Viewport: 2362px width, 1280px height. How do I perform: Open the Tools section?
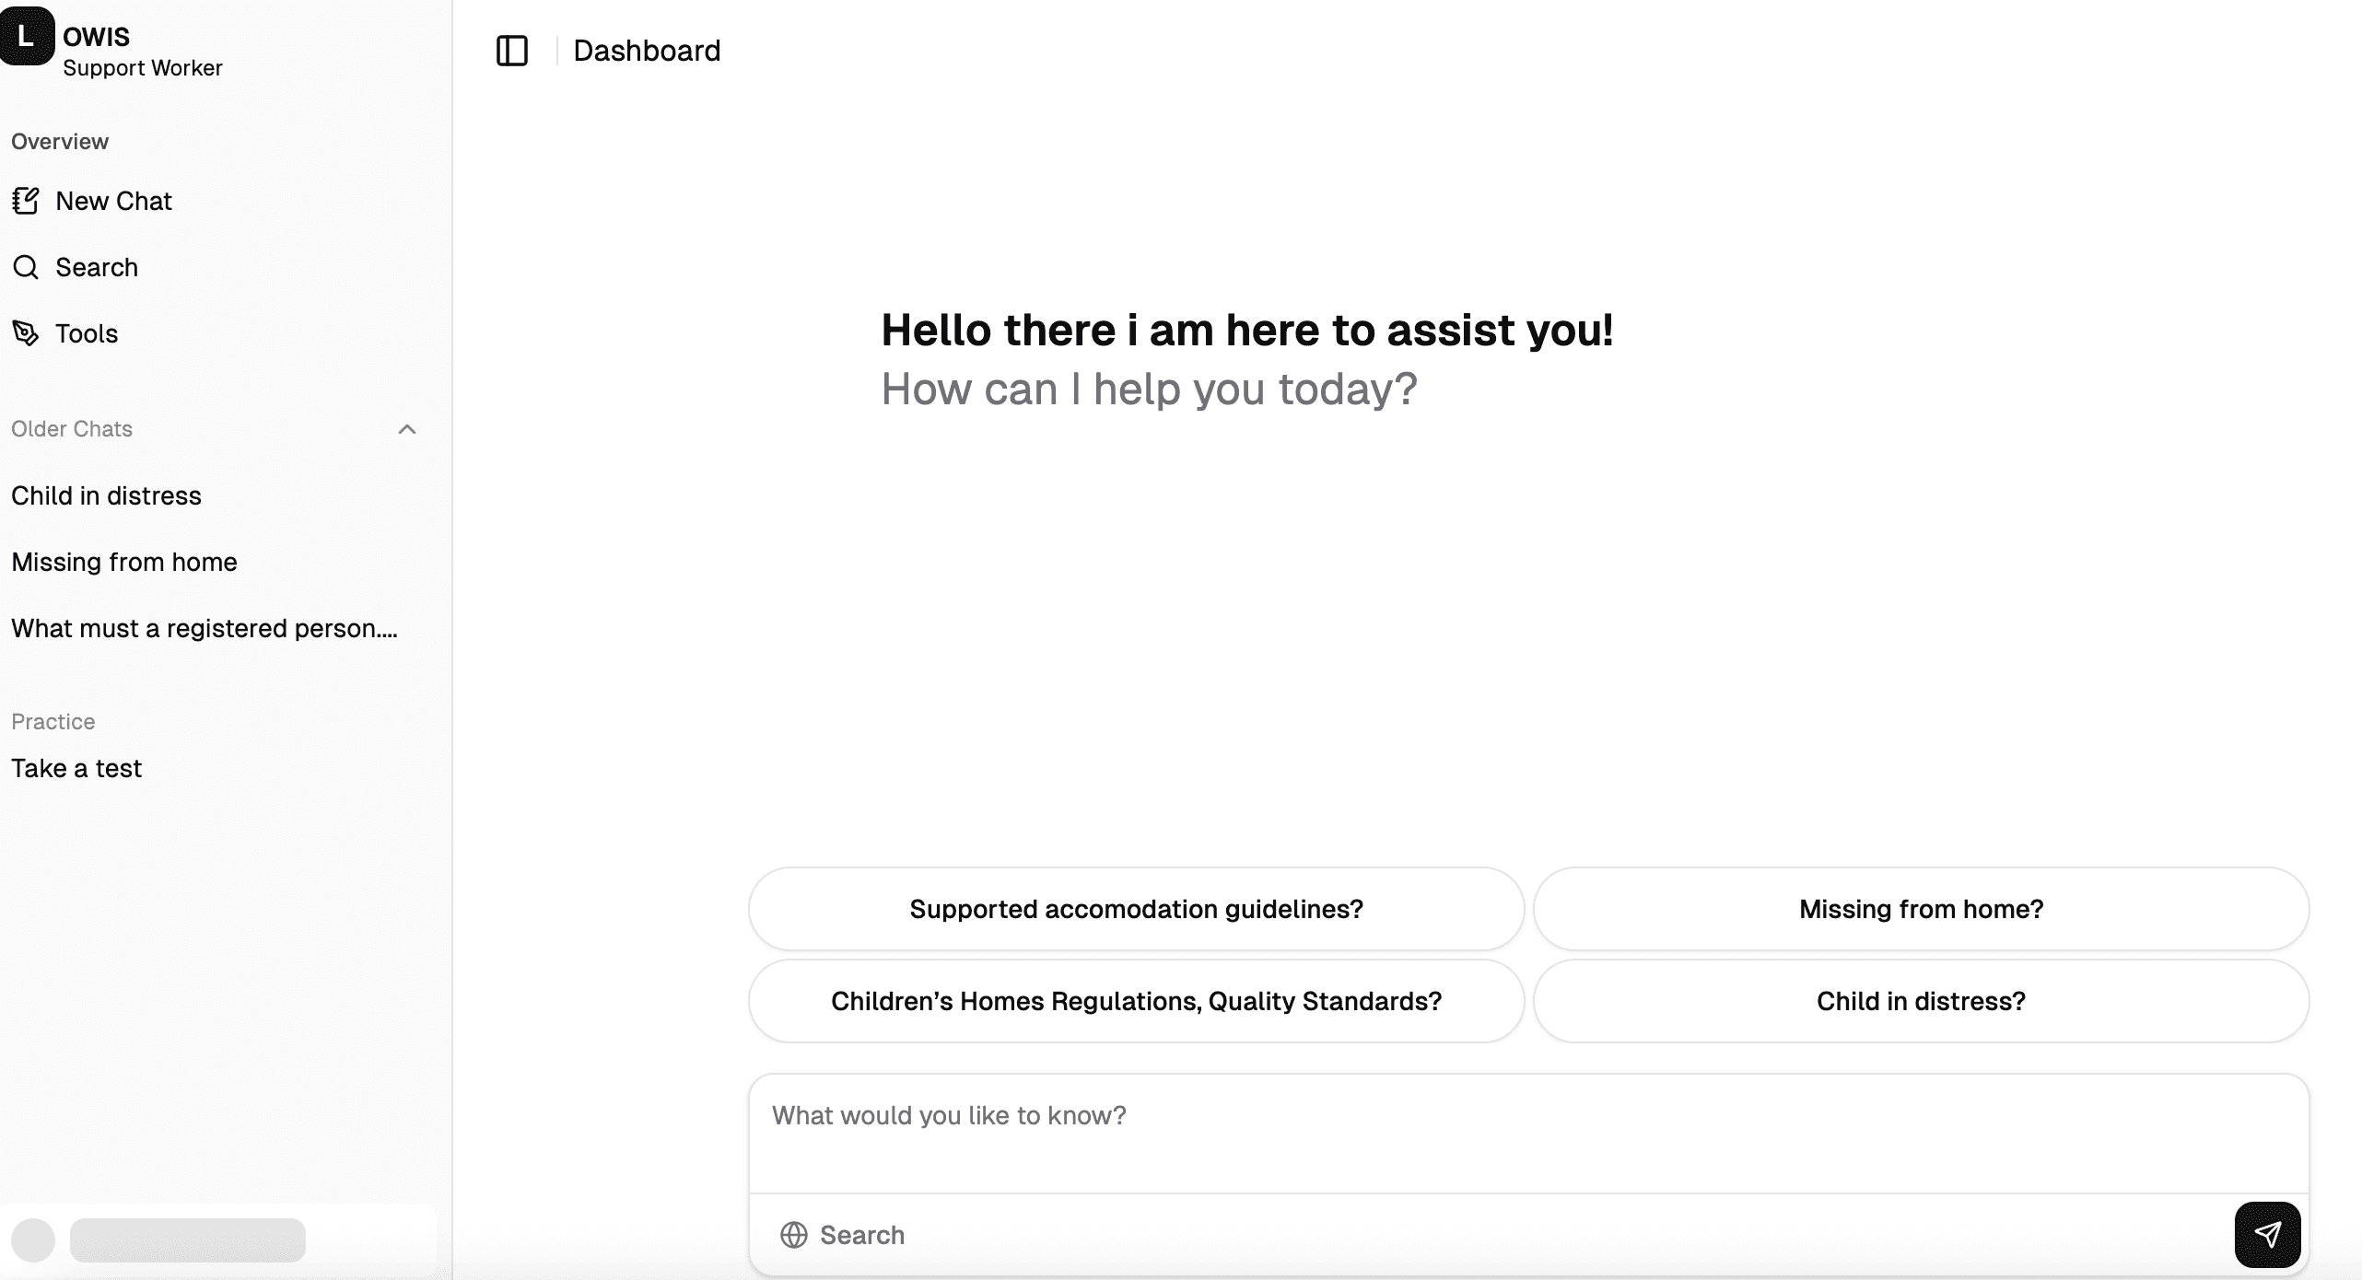tap(86, 333)
